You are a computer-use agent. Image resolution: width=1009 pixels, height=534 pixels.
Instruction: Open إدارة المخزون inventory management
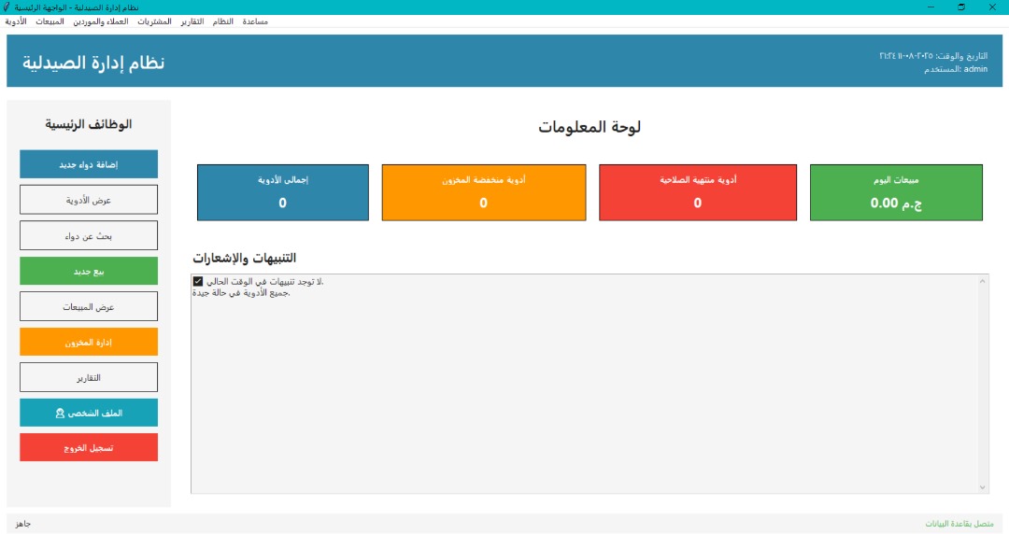click(x=89, y=342)
